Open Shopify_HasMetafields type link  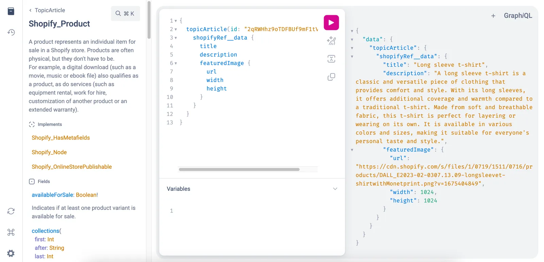click(x=61, y=138)
